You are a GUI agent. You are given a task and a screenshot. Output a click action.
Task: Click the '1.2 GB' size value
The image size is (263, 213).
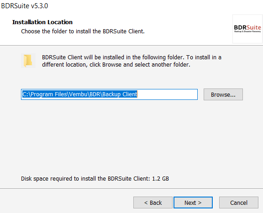pyautogui.click(x=160, y=179)
